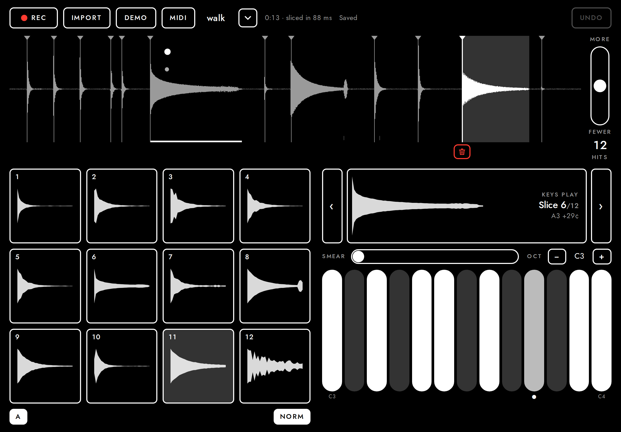621x432 pixels.
Task: Trigger slice pad 9
Action: (x=45, y=366)
